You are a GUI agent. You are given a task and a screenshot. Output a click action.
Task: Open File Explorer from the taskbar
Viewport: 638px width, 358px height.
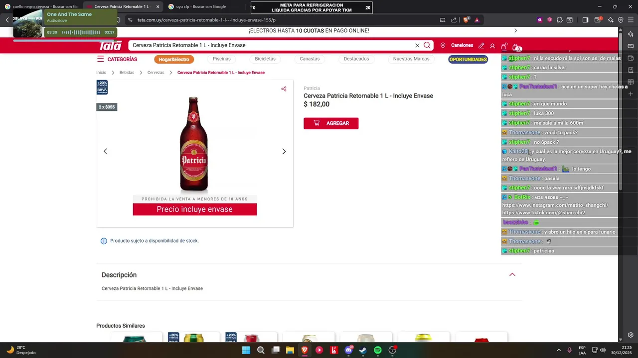[x=290, y=350]
